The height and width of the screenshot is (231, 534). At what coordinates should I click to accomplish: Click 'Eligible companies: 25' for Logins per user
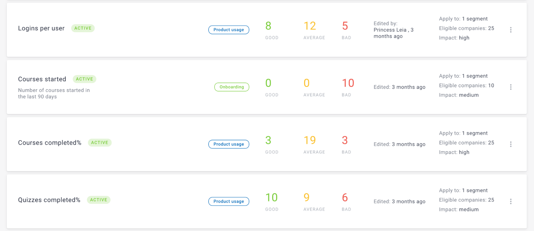[466, 28]
